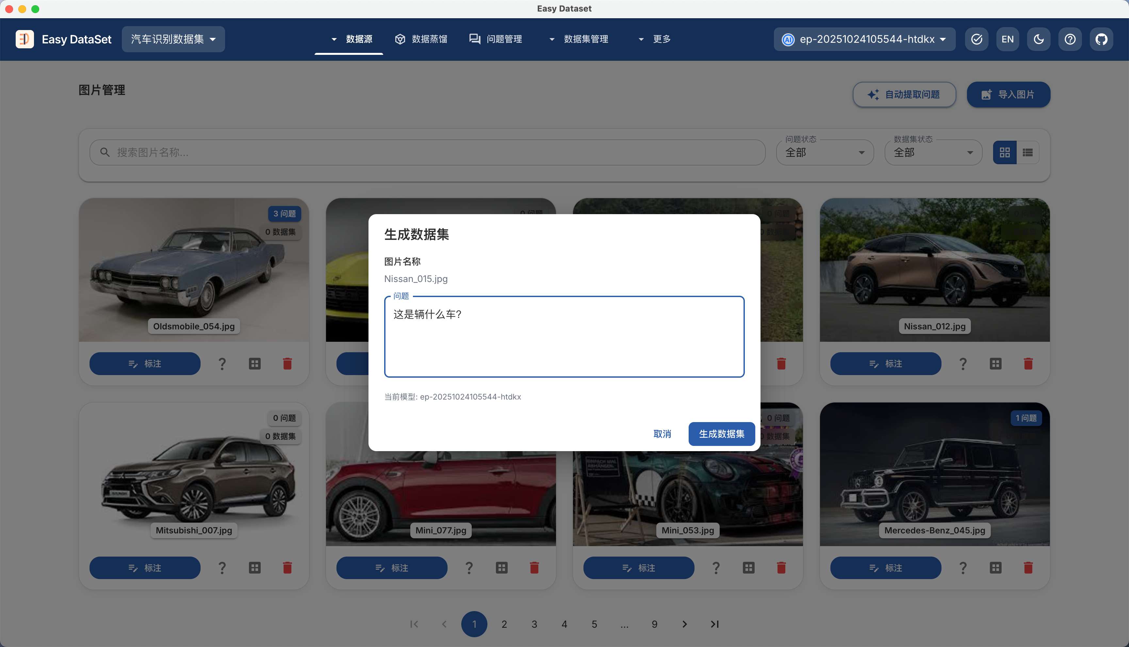Click inside the 问题 text field
This screenshot has height=647, width=1129.
point(564,336)
